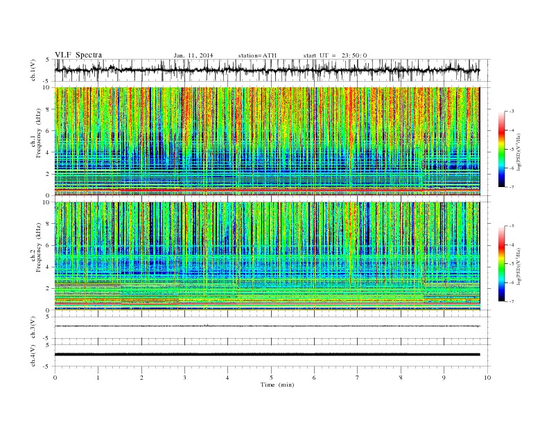Click the "2" kHz tick of ch.2 spectrogram

48,289
